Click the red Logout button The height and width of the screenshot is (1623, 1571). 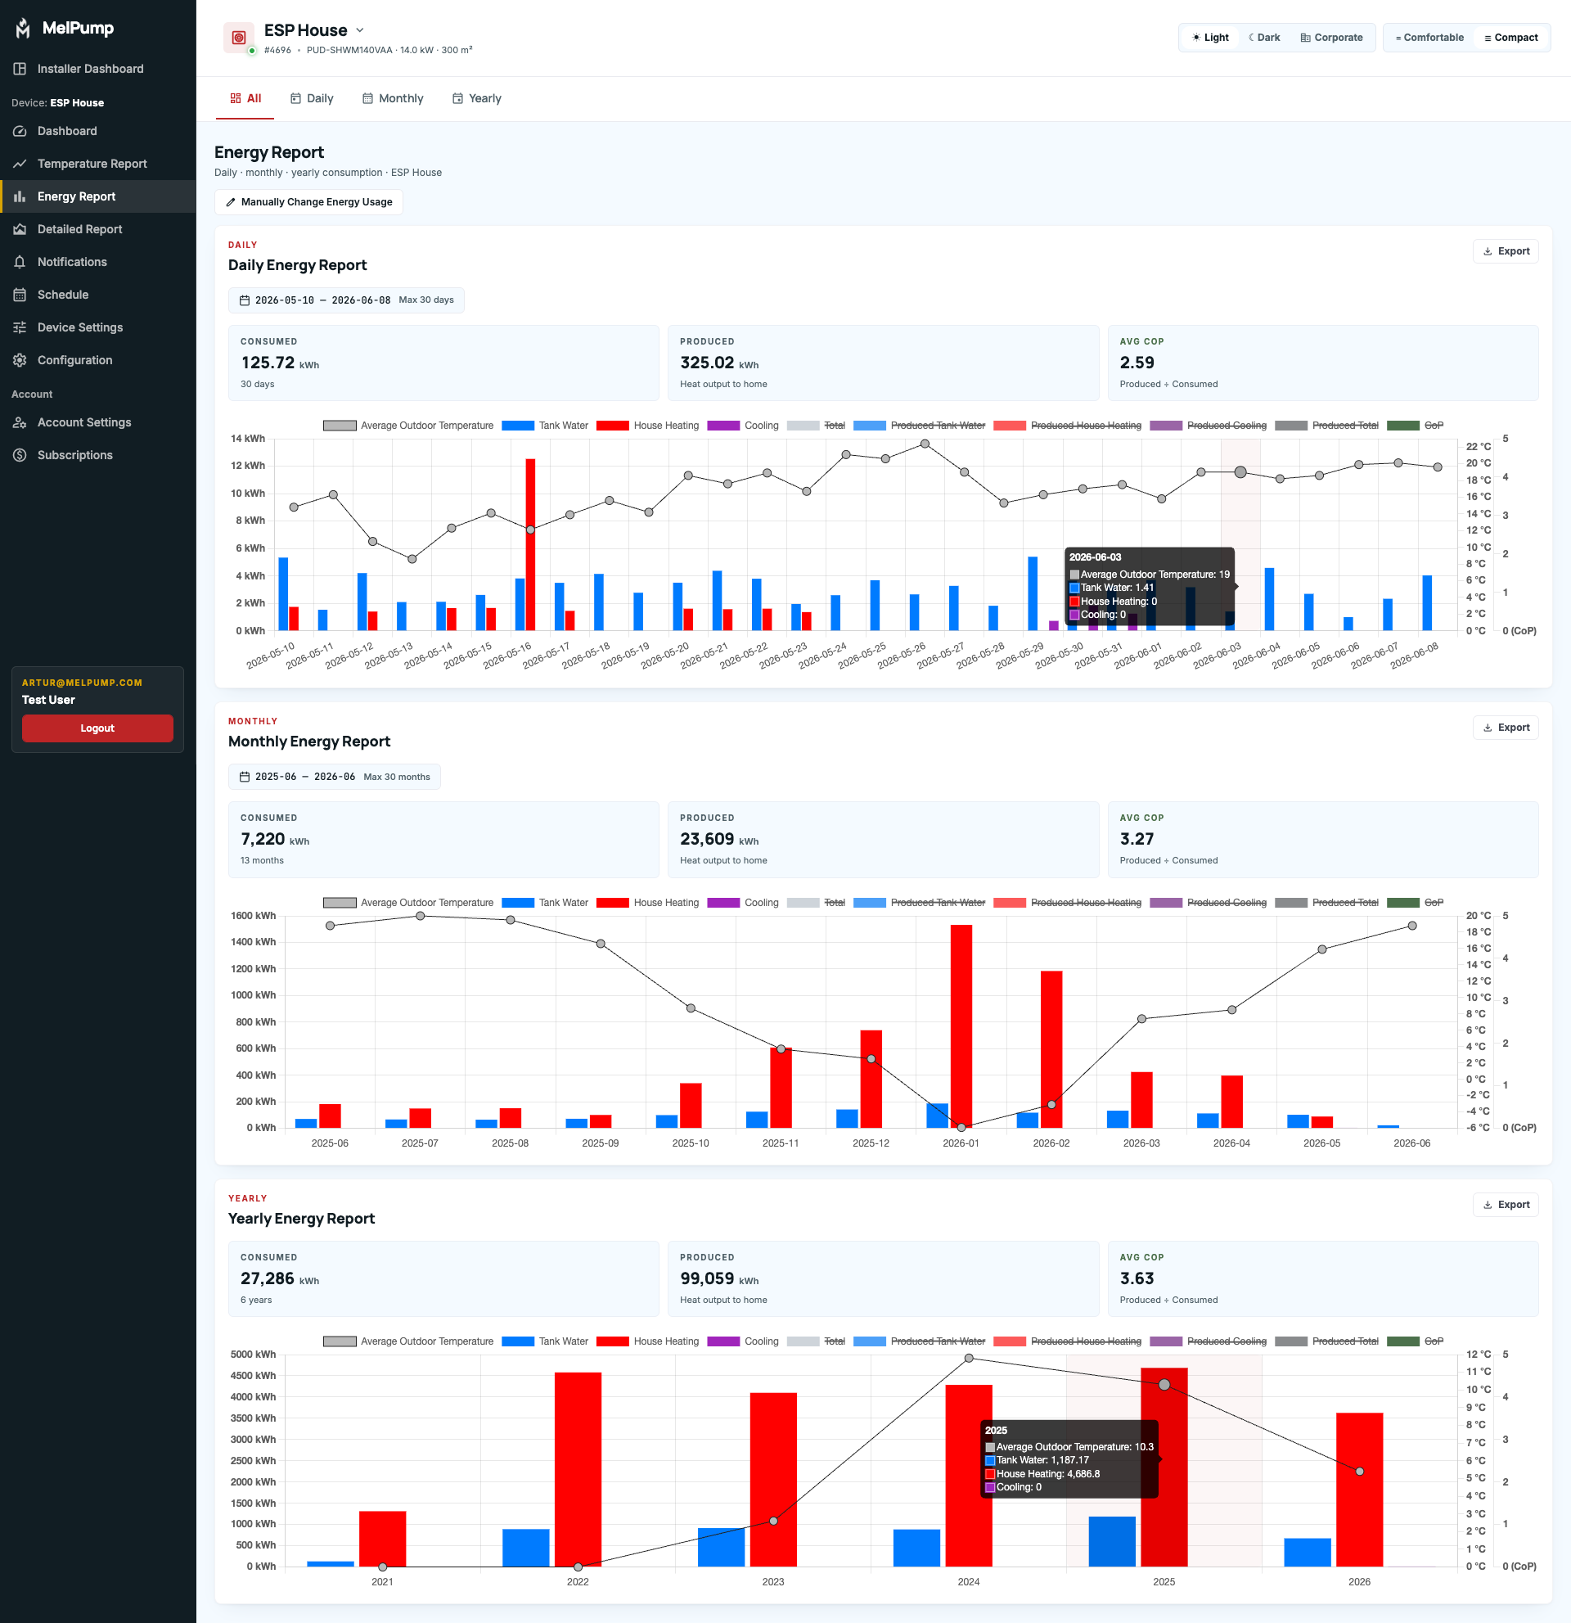click(x=97, y=728)
